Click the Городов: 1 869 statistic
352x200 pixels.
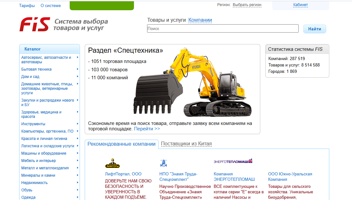pyautogui.click(x=282, y=71)
